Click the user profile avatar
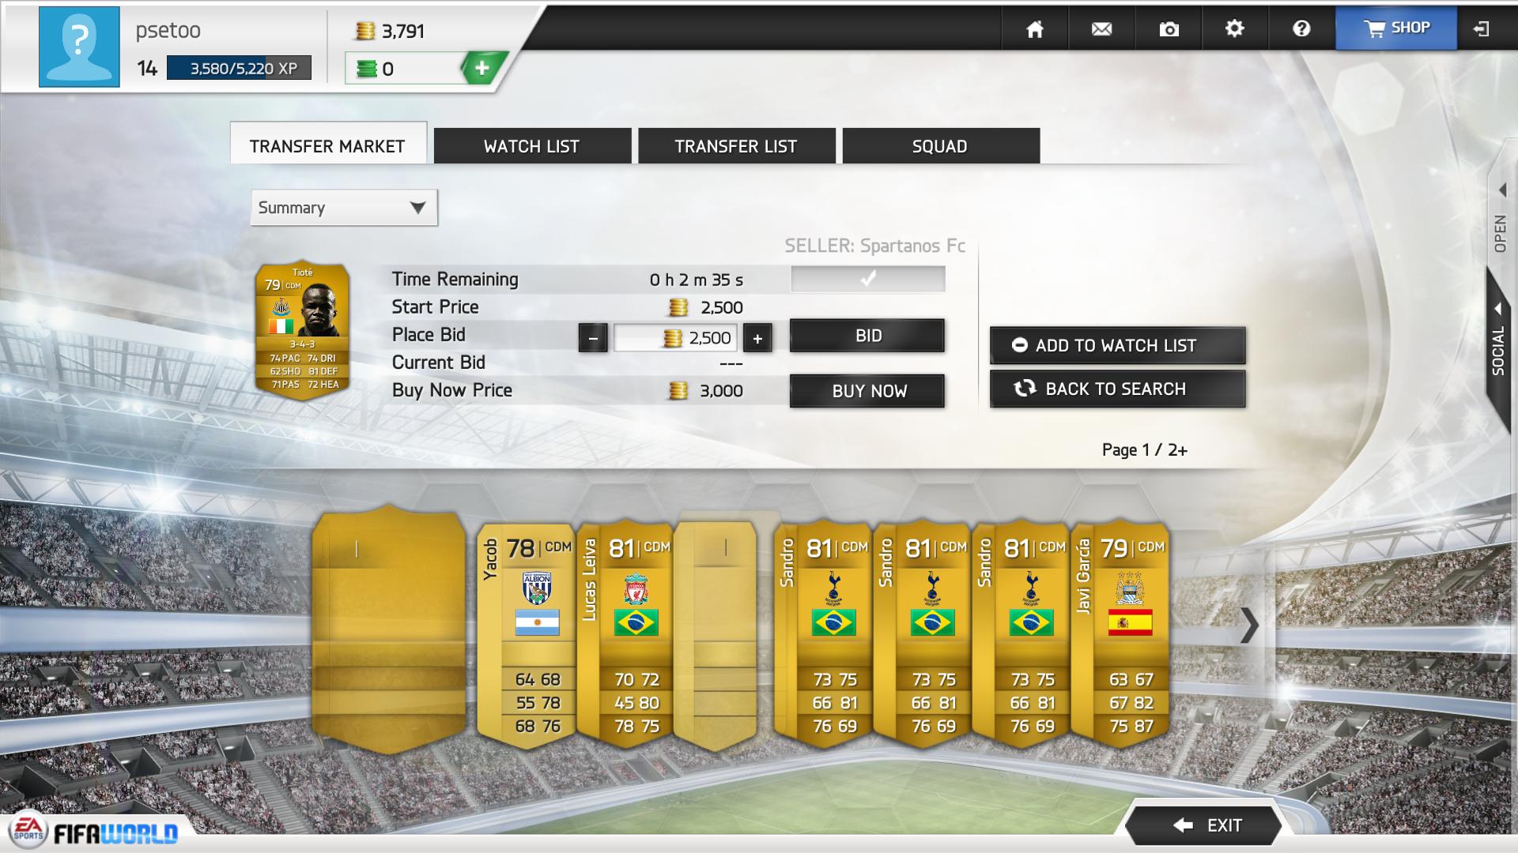Image resolution: width=1518 pixels, height=853 pixels. pyautogui.click(x=79, y=47)
